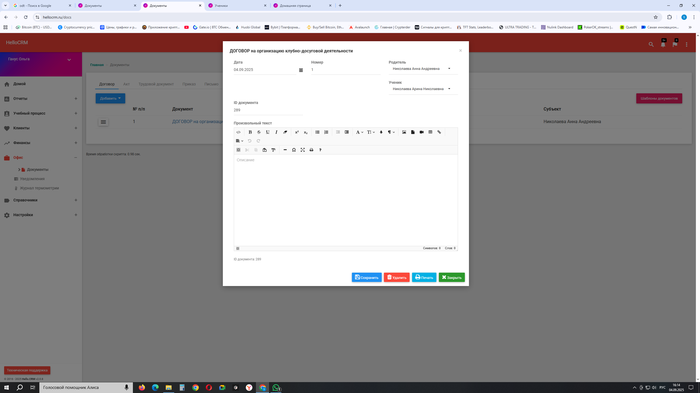Insert an unordered bullet list

[x=317, y=132]
